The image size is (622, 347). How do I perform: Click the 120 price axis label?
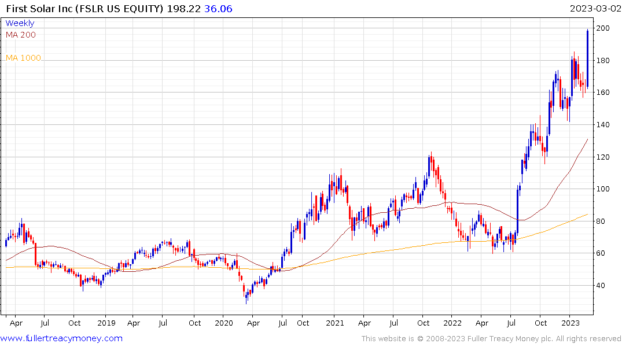click(x=603, y=157)
